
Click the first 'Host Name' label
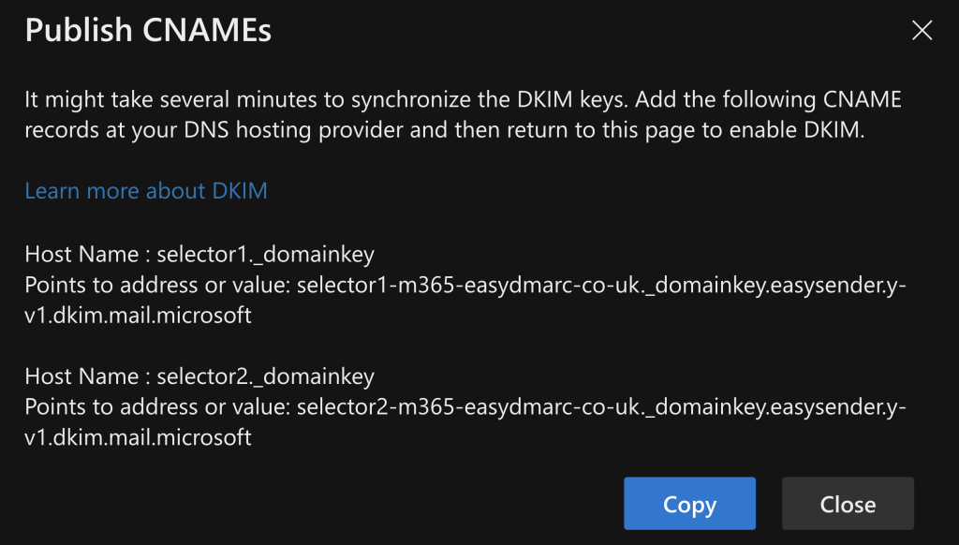[x=82, y=254]
